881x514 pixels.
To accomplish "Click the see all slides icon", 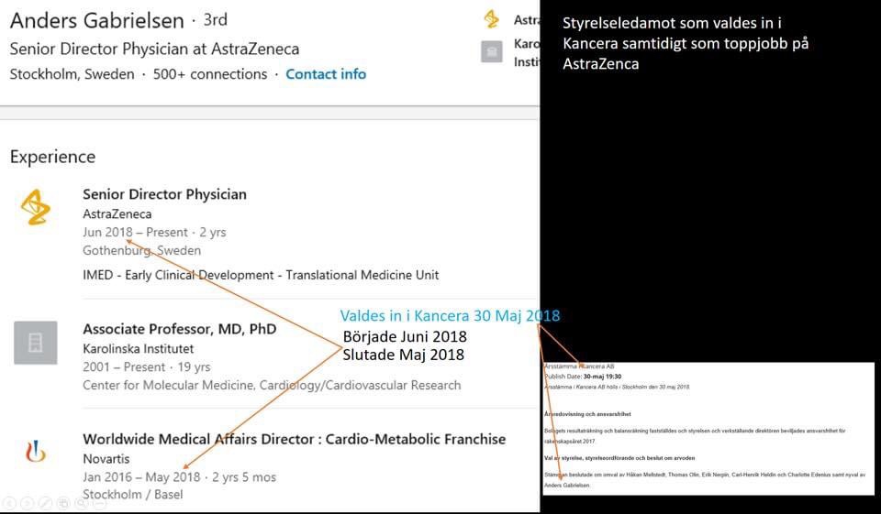I will 63,503.
